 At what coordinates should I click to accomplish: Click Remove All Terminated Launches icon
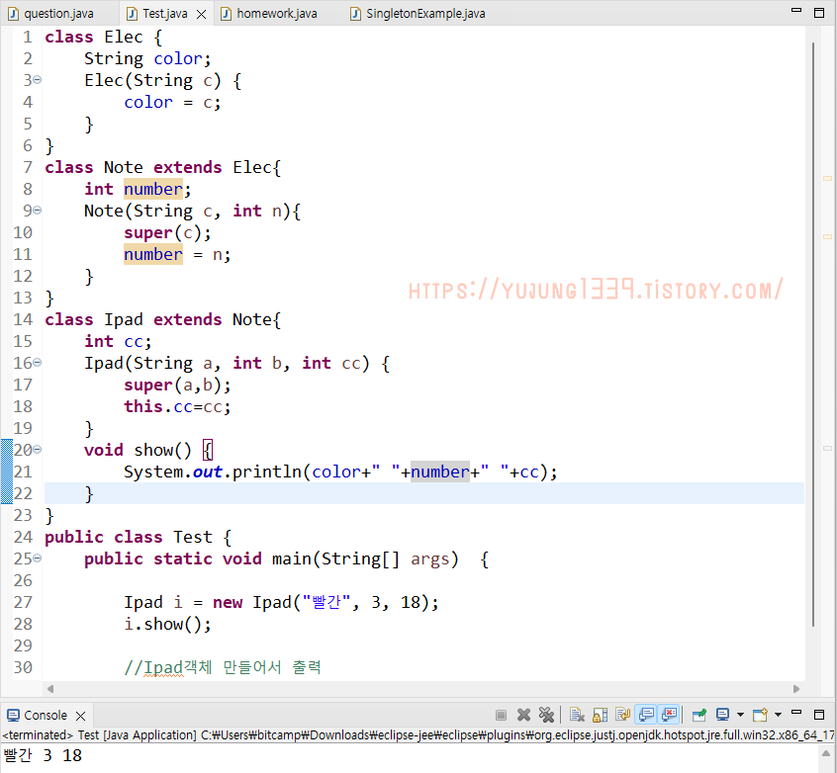point(546,715)
